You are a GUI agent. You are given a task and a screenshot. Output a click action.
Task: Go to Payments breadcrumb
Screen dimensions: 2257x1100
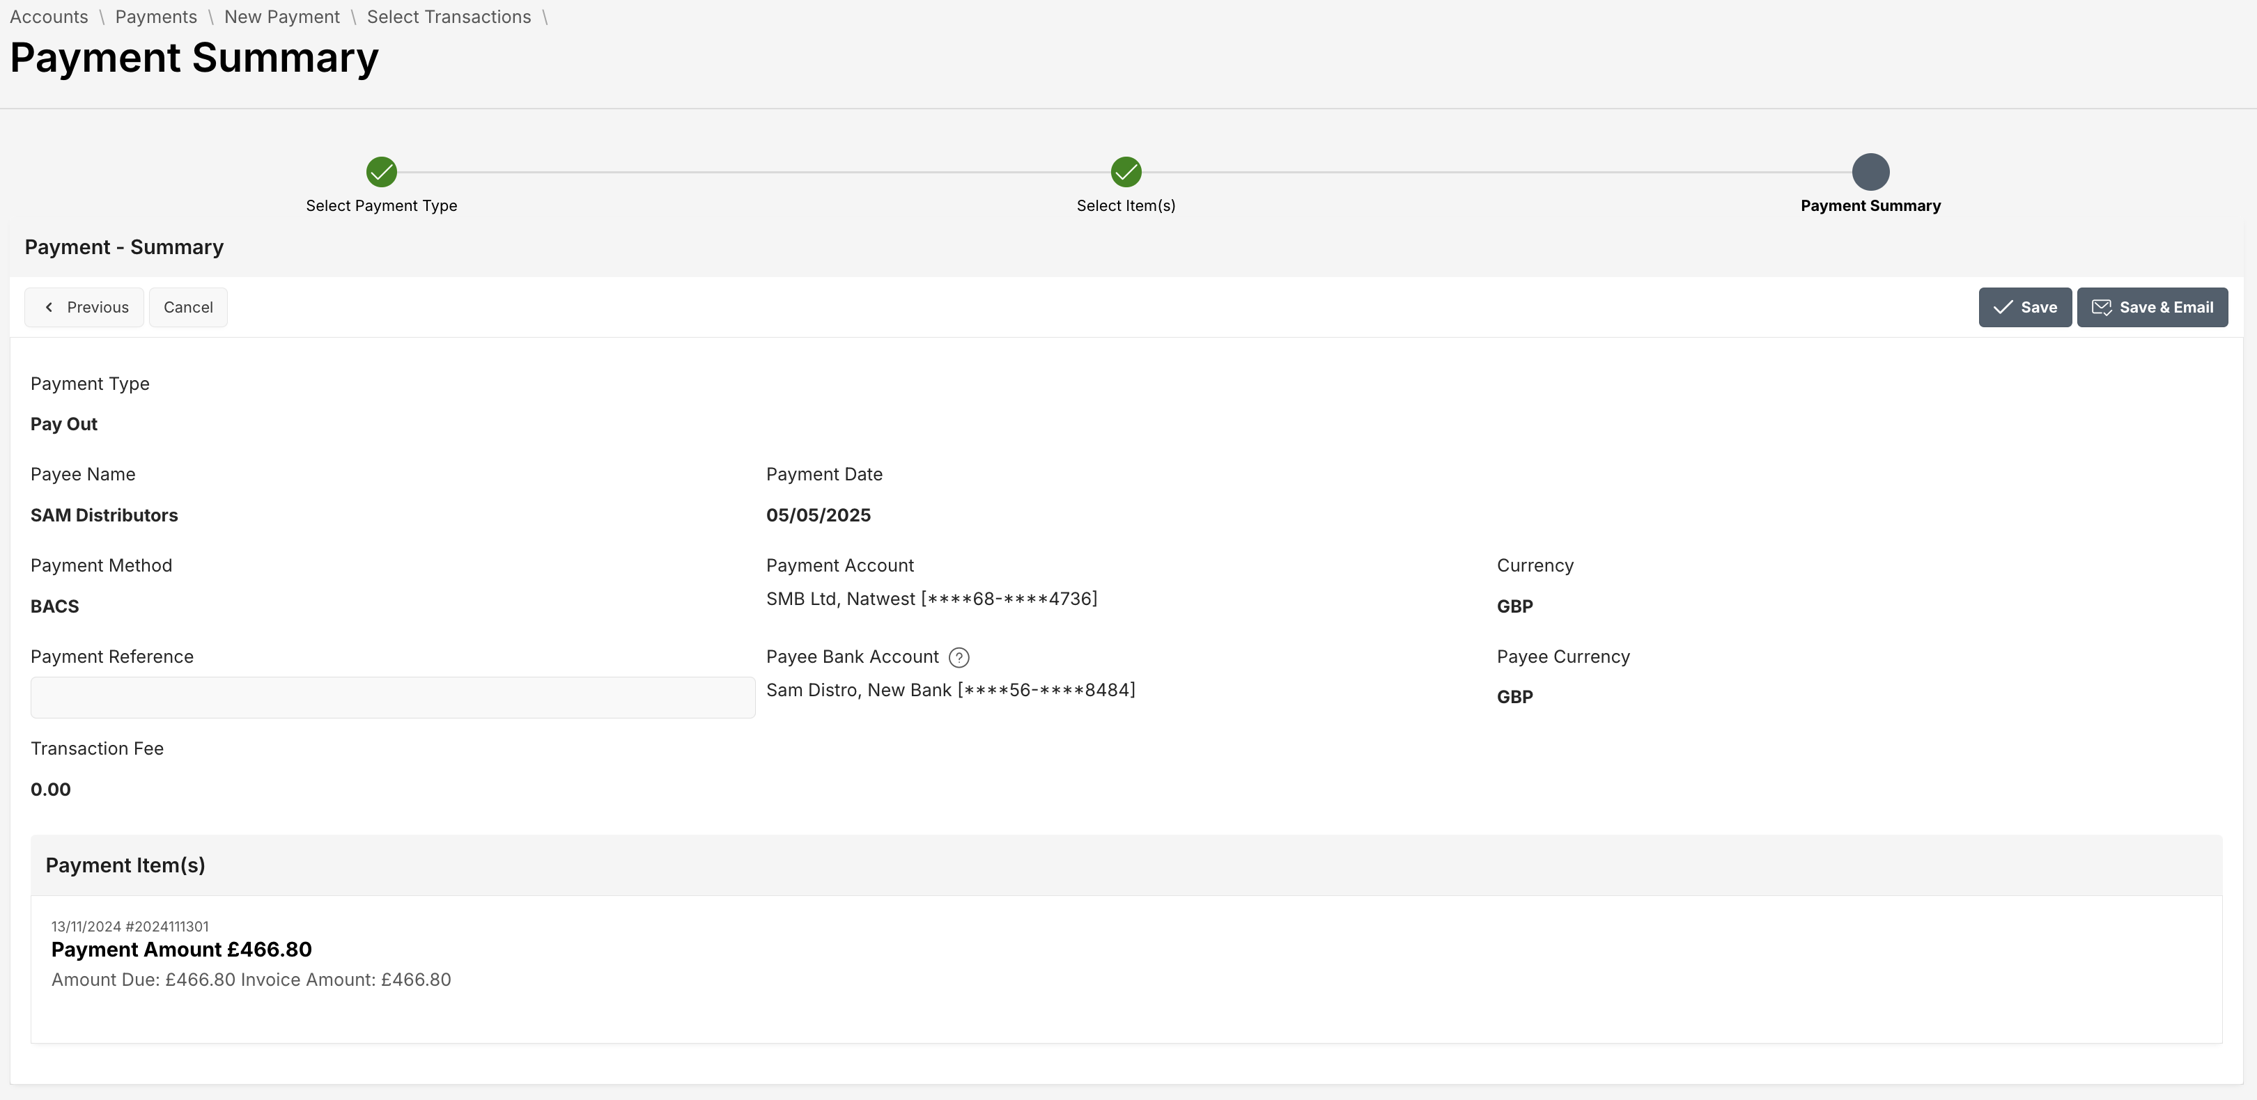[x=156, y=17]
